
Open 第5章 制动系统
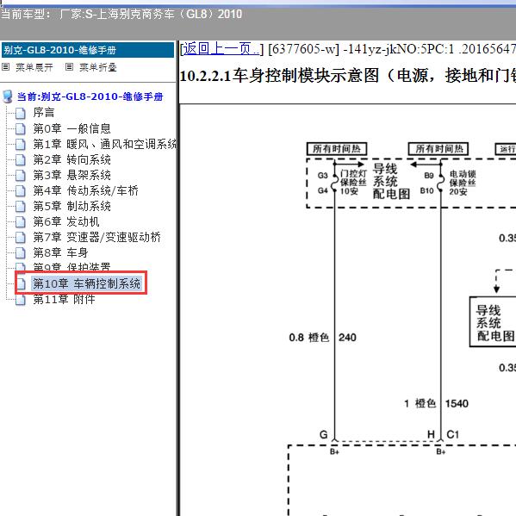point(71,207)
